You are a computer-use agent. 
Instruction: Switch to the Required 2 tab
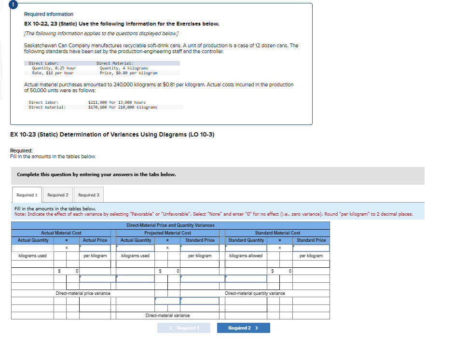(57, 194)
